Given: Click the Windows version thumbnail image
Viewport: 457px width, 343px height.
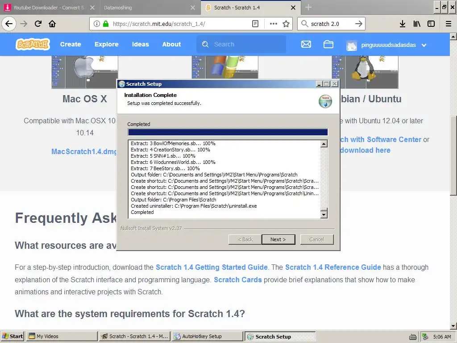Looking at the screenshot, I should pos(225,67).
